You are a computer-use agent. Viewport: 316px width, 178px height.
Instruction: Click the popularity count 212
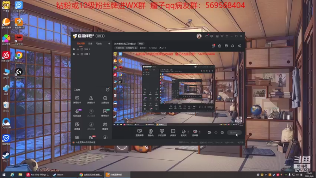[x=163, y=48]
